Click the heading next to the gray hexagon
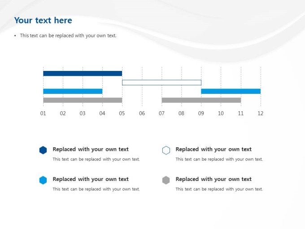 tap(213, 179)
